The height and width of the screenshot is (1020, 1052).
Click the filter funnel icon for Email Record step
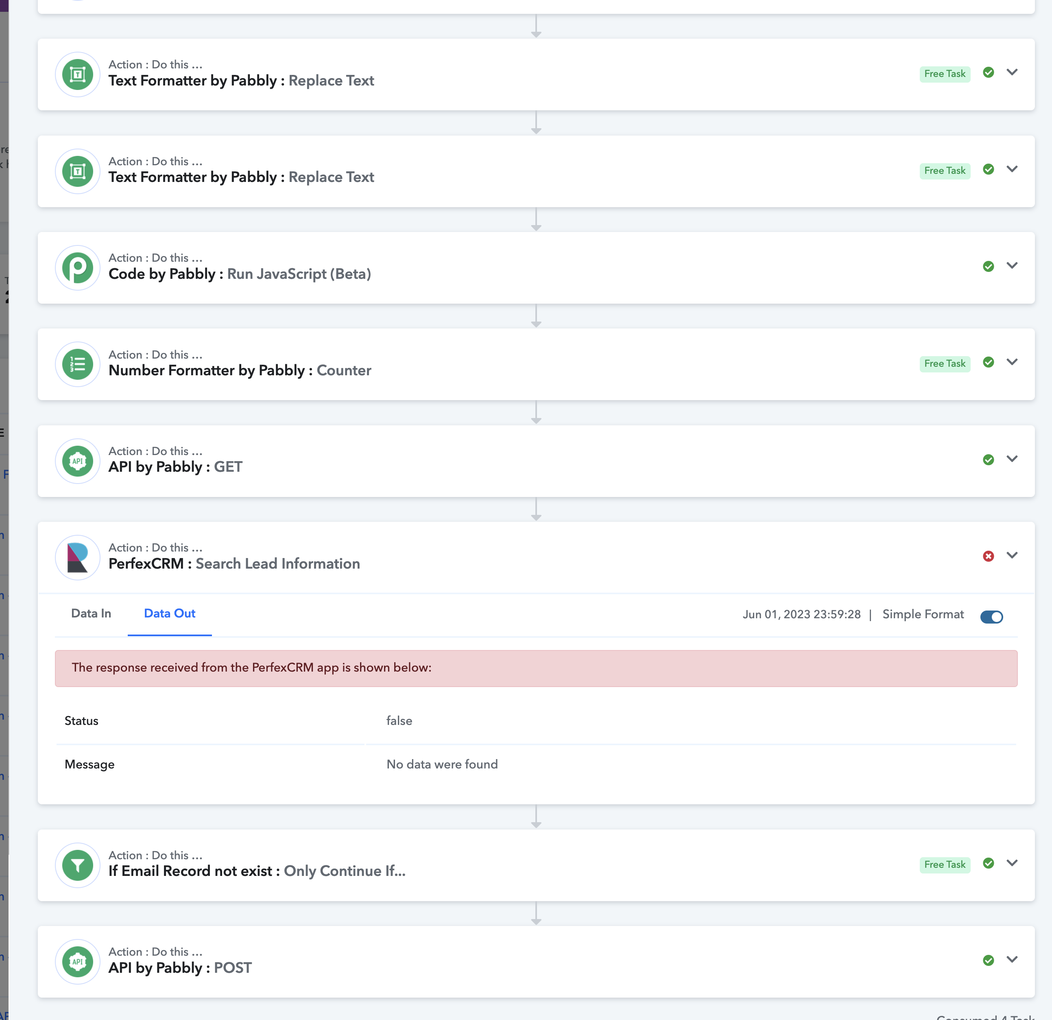pyautogui.click(x=78, y=865)
